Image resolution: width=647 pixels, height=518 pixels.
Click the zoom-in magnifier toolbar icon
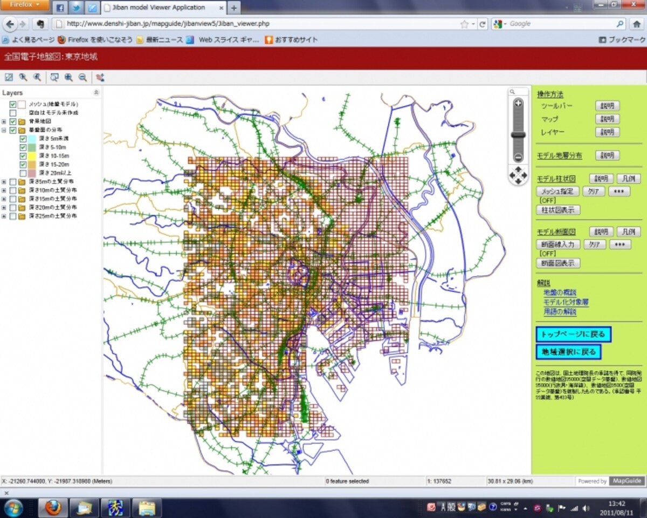pyautogui.click(x=68, y=77)
